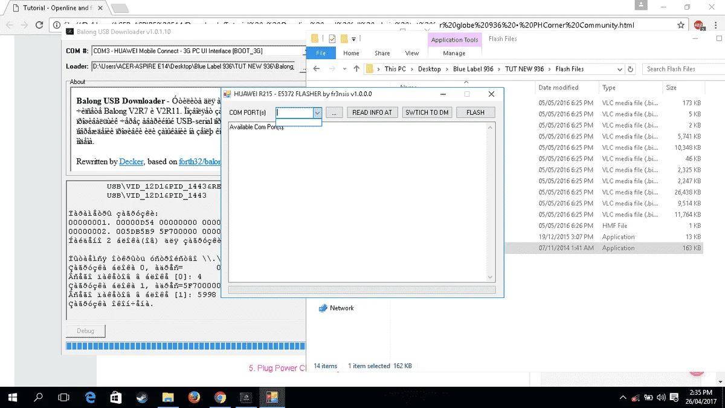The image size is (725, 408).
Task: Bookmark page with Chrome star icon
Action: click(x=681, y=25)
